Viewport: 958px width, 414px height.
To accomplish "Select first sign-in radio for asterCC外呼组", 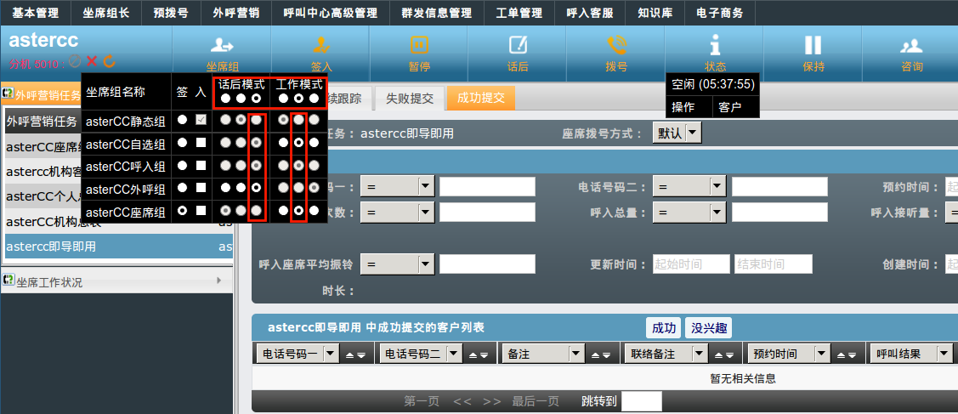I will pos(183,187).
